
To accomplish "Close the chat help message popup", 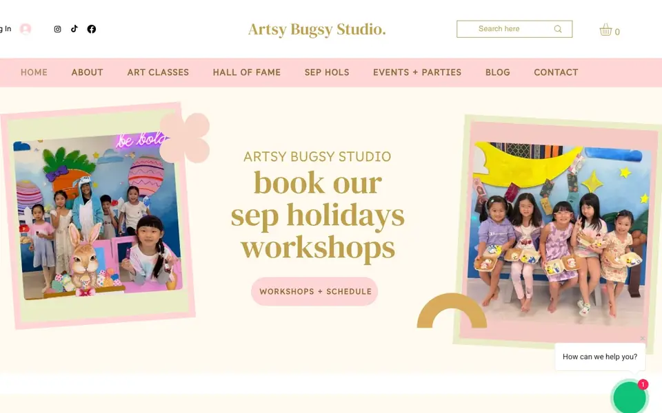I will pyautogui.click(x=642, y=338).
